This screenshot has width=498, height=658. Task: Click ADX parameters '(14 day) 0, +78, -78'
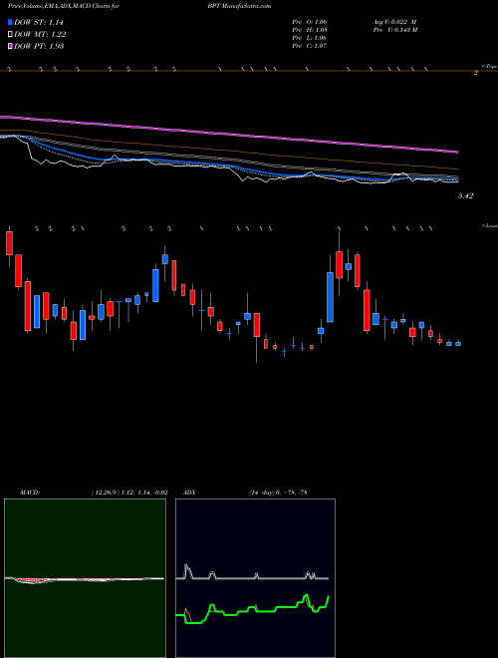coord(278,493)
